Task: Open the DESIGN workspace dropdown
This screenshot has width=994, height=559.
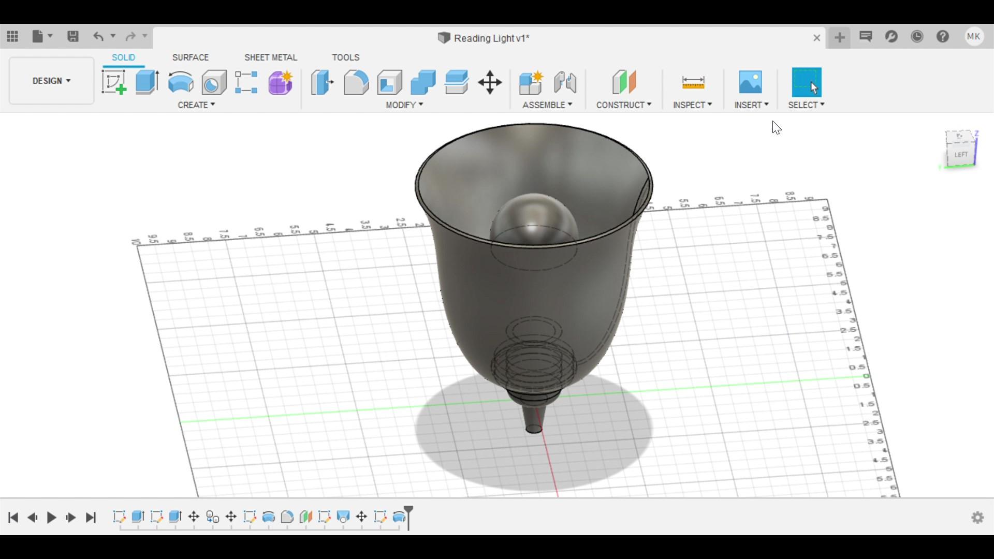Action: click(x=51, y=81)
